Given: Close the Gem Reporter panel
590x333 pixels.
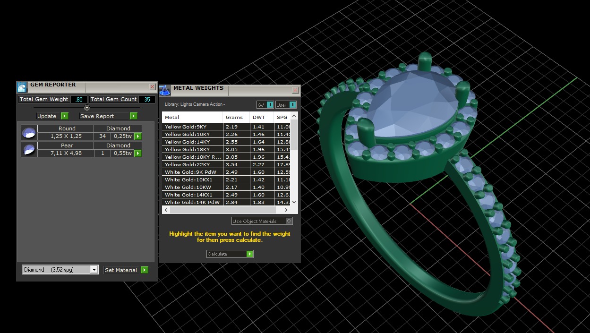Looking at the screenshot, I should 152,87.
